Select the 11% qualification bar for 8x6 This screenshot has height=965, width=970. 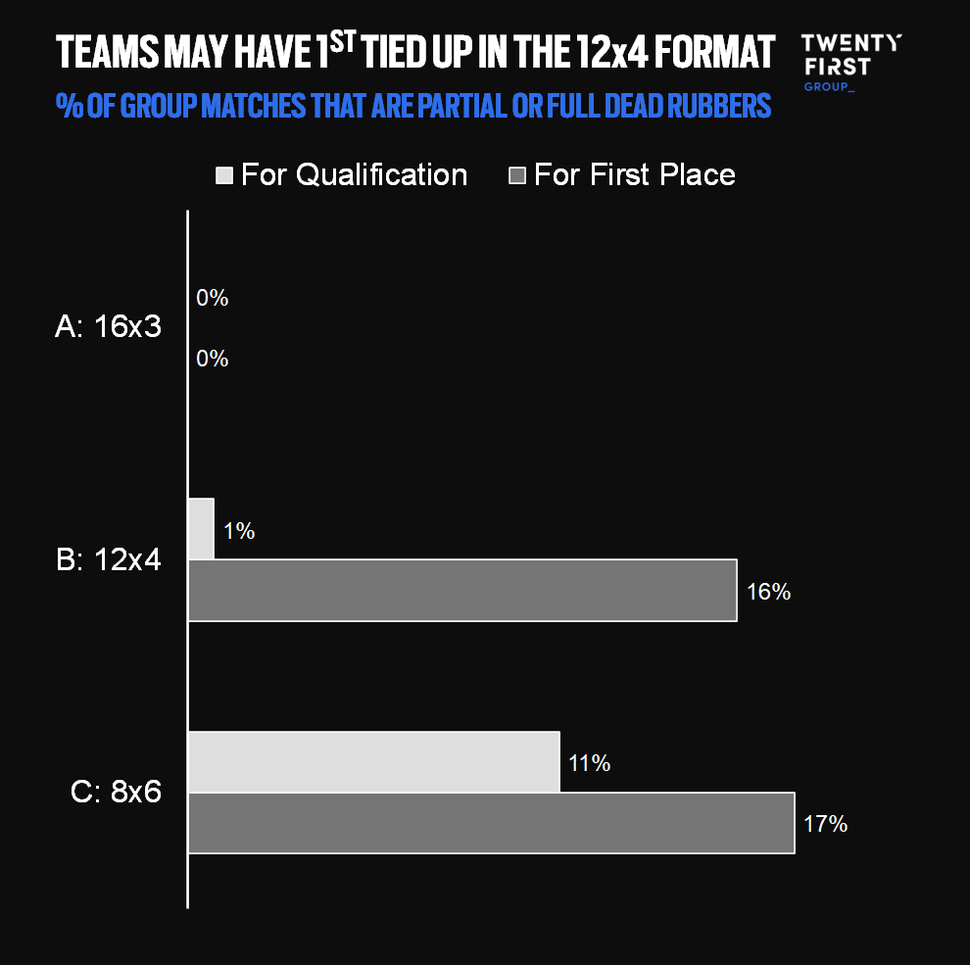point(373,762)
